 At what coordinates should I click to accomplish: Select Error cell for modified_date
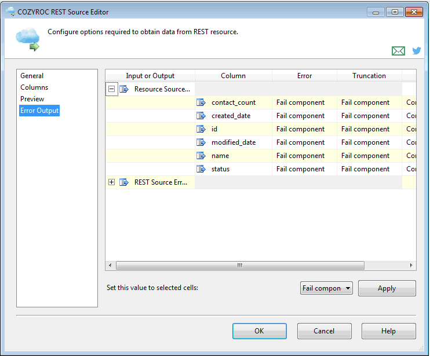pyautogui.click(x=304, y=142)
